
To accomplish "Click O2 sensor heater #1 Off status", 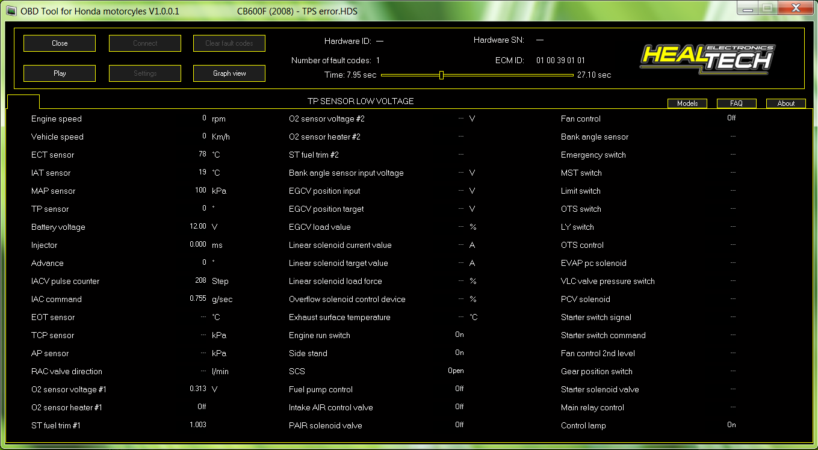I will point(202,407).
